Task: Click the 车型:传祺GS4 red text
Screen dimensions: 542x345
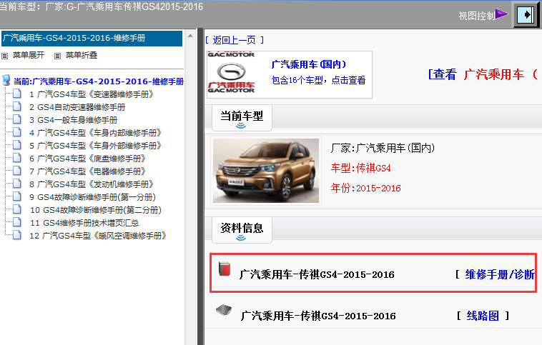Action: pos(361,168)
